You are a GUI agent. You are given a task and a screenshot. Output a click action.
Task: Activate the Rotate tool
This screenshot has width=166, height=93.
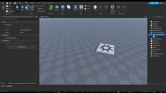32,8
